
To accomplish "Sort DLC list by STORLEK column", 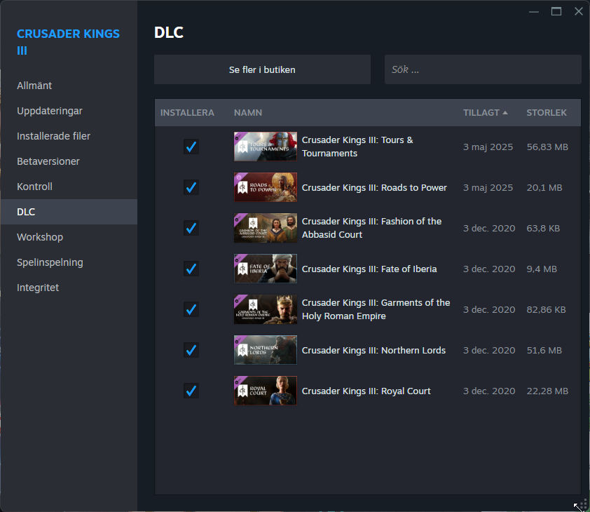I will [x=547, y=113].
